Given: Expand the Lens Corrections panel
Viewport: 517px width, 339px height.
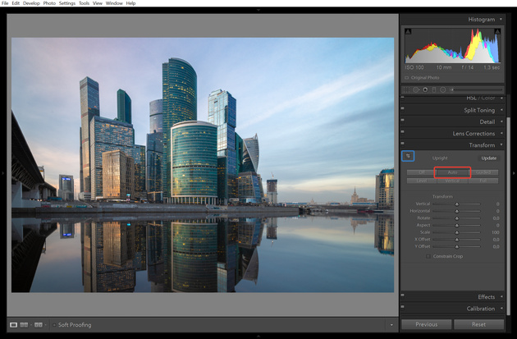Looking at the screenshot, I should tap(501, 133).
